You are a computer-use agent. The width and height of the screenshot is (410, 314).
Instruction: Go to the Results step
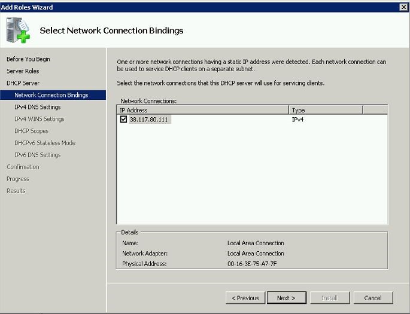[16, 191]
